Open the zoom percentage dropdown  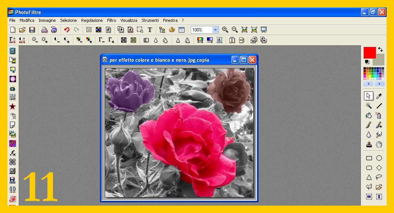[x=215, y=30]
